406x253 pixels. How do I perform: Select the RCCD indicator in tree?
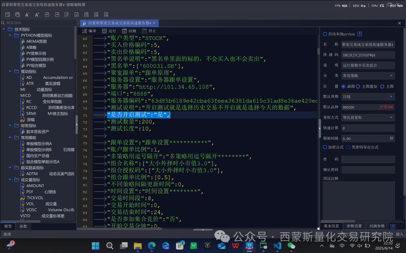(48, 108)
